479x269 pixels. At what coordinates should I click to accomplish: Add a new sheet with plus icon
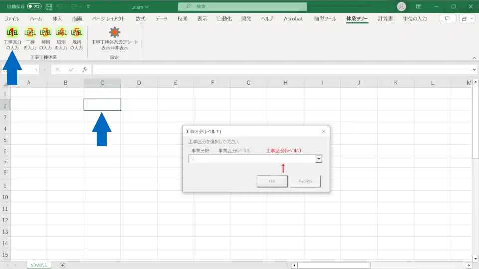(x=63, y=265)
